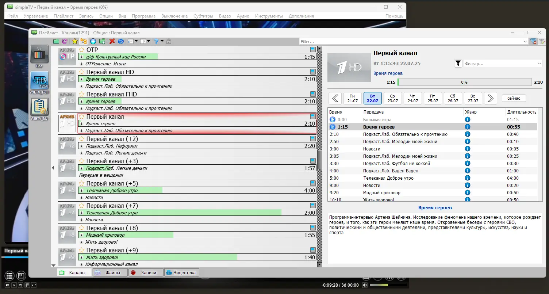Adjust the player volume slider
549x294 pixels.
tap(388, 285)
